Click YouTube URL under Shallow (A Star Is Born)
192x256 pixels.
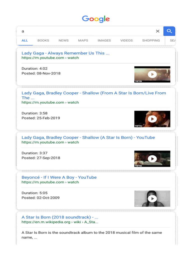(50, 142)
